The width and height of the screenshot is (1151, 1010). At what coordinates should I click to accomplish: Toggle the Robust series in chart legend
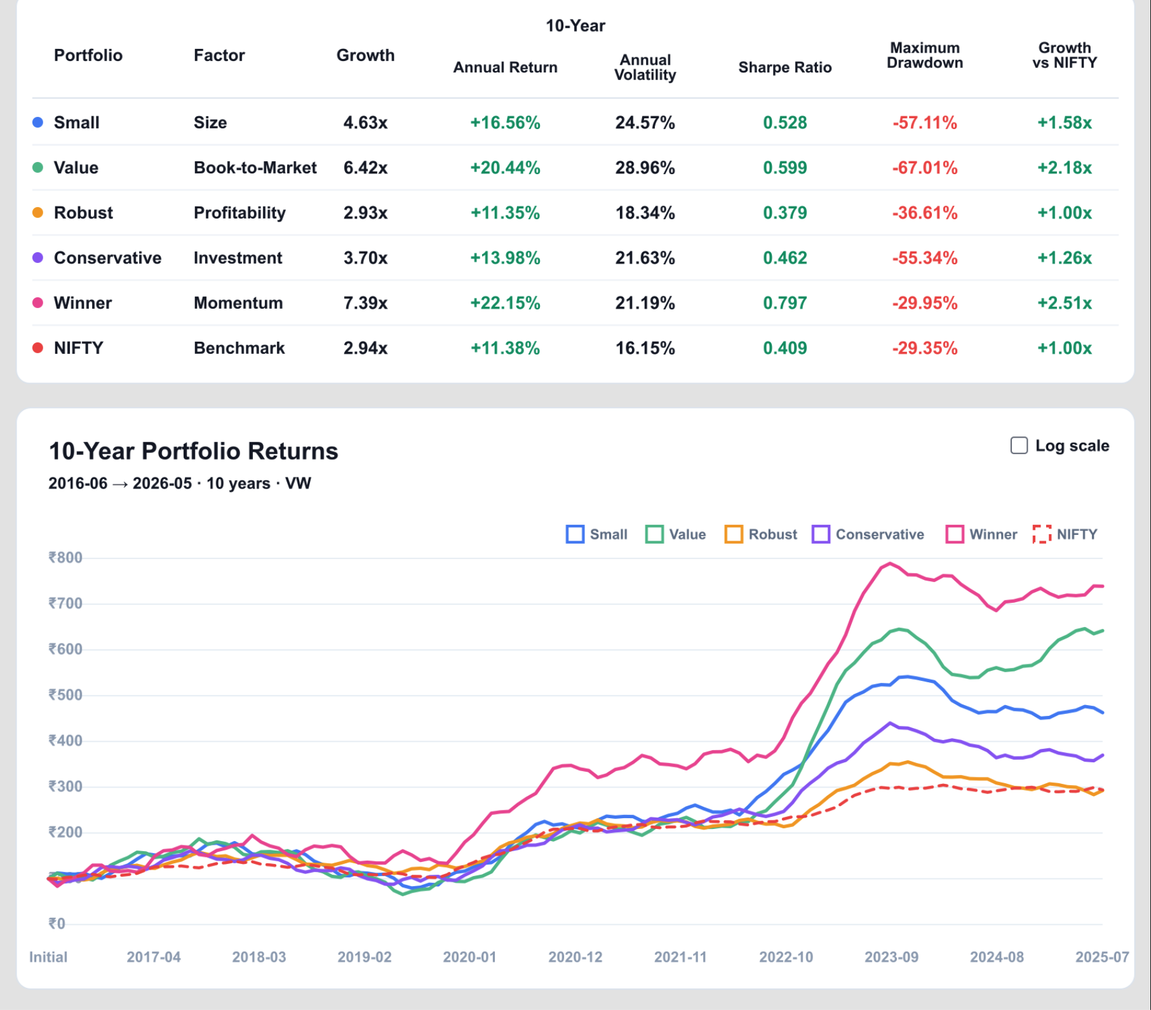pyautogui.click(x=760, y=534)
